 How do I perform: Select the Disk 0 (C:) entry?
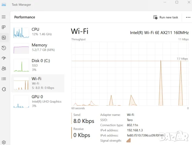pos(37,65)
